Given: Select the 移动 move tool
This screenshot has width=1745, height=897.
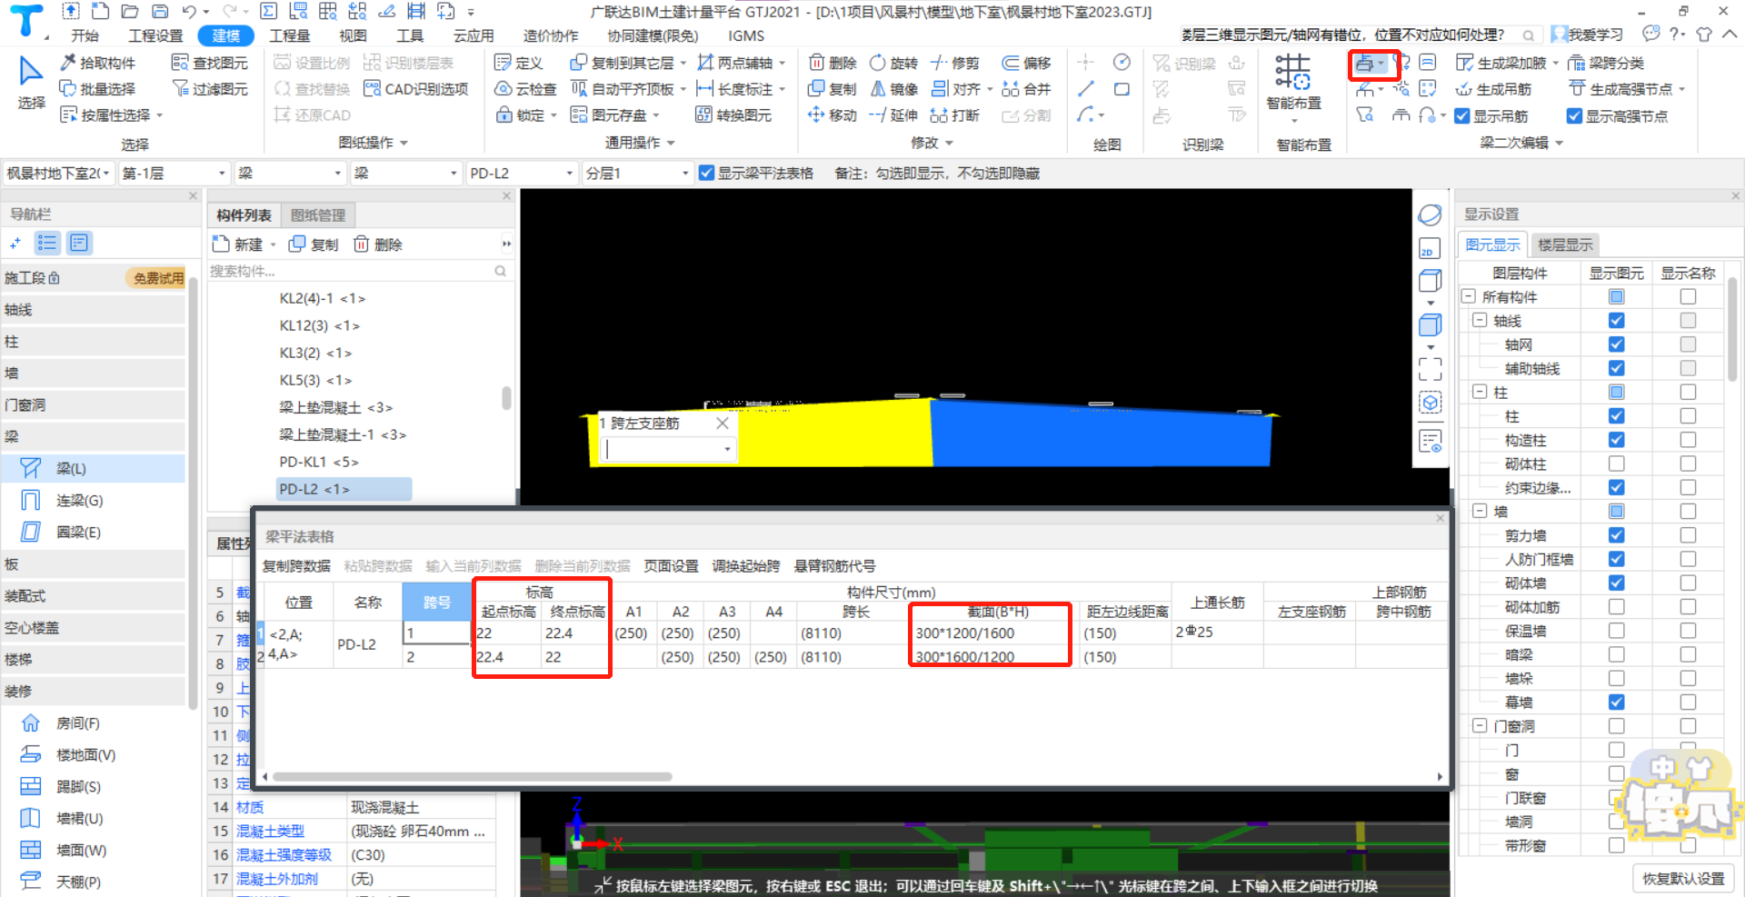Looking at the screenshot, I should point(833,115).
